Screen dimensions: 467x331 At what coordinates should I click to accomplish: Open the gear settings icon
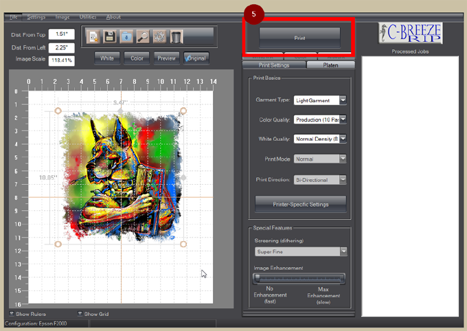point(159,36)
